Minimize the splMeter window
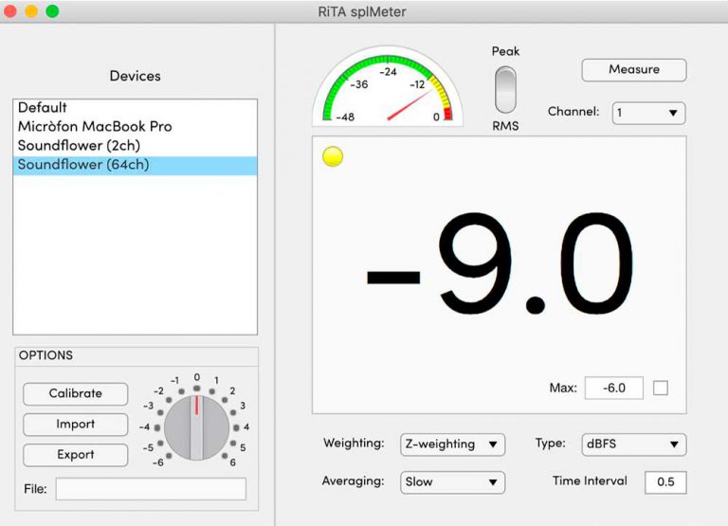This screenshot has height=526, width=728. (x=31, y=11)
